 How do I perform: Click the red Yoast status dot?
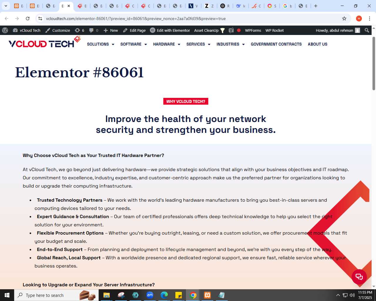[x=239, y=30]
